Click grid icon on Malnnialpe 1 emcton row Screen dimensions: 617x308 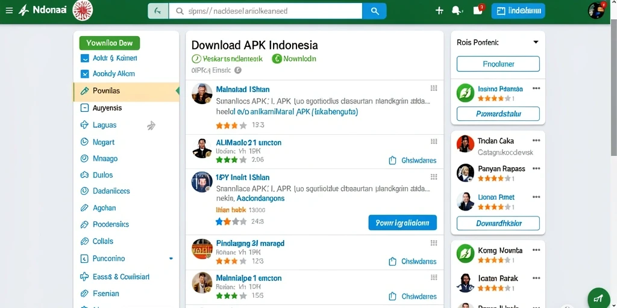tap(434, 277)
